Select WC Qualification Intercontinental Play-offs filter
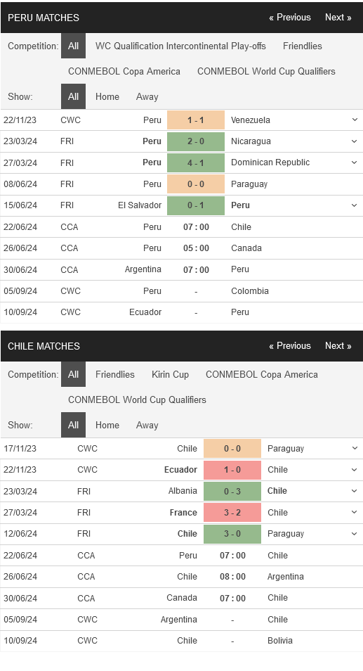 (x=180, y=46)
